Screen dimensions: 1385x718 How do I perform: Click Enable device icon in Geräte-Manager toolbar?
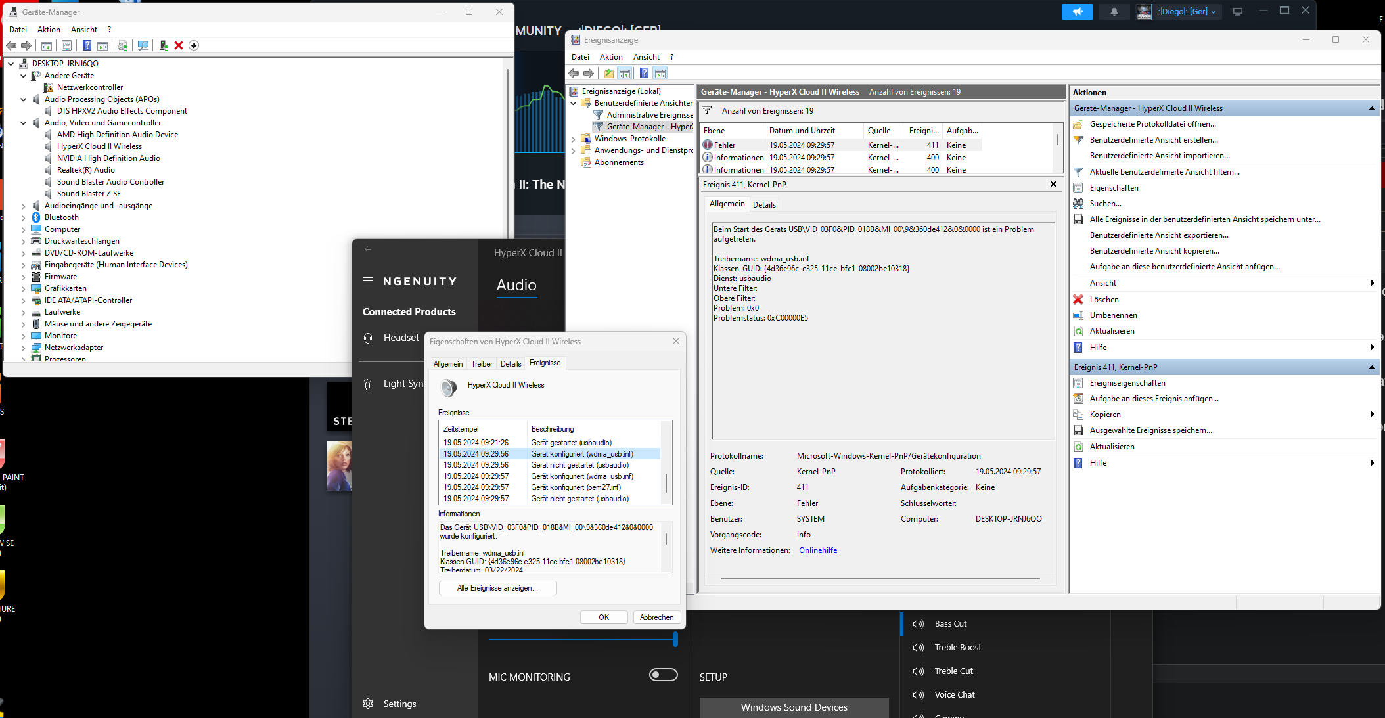coord(164,45)
